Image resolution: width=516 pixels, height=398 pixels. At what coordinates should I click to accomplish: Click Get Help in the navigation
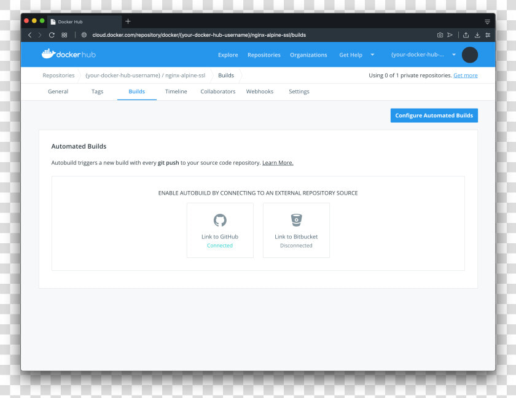(x=351, y=55)
